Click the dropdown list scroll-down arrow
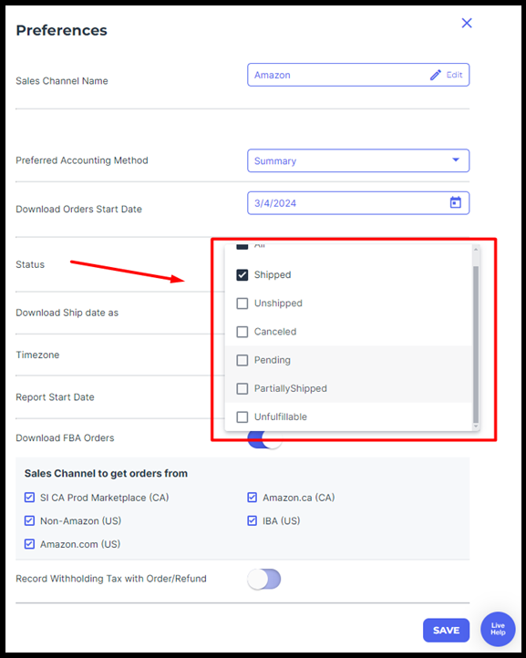 [x=476, y=427]
